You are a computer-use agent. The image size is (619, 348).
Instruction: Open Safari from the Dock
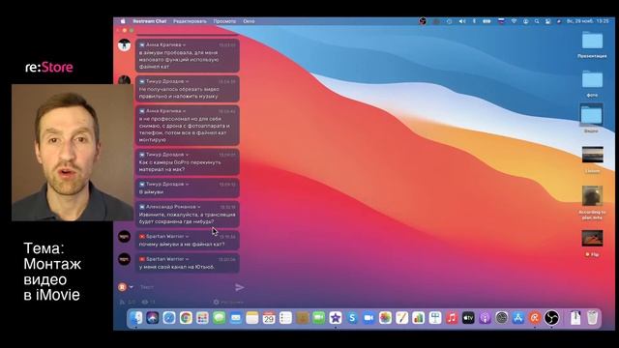169,318
